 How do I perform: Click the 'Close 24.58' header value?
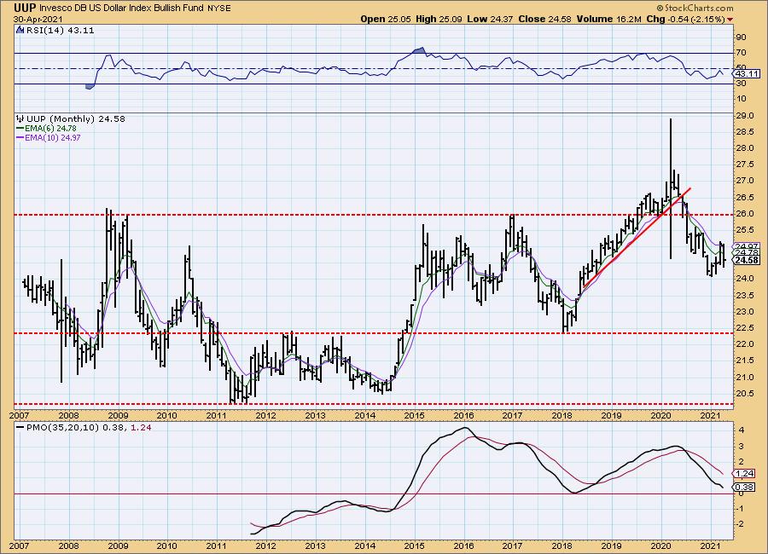click(545, 19)
